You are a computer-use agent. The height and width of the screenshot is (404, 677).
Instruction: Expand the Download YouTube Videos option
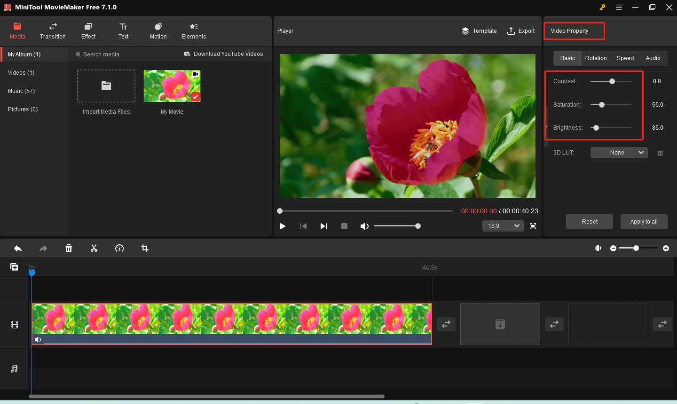(223, 54)
